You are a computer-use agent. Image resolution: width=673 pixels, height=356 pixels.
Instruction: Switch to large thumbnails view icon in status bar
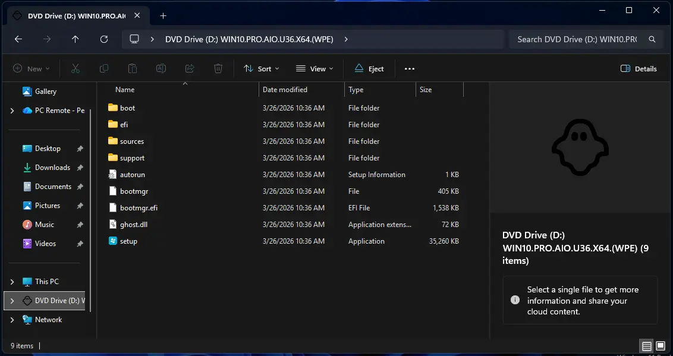(661, 346)
